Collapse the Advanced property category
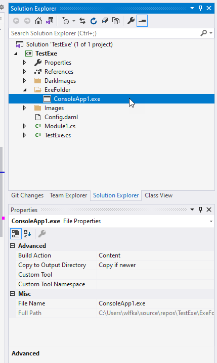The height and width of the screenshot is (363, 217). coord(13,246)
